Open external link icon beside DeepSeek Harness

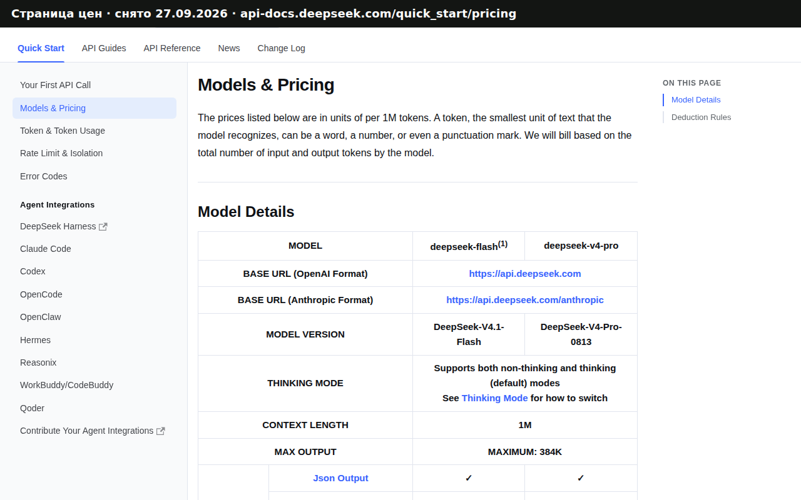coord(103,227)
